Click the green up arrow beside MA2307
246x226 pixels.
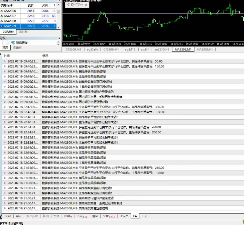pyautogui.click(x=2, y=16)
